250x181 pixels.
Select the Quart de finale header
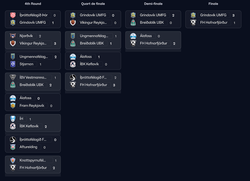pos(93,4)
